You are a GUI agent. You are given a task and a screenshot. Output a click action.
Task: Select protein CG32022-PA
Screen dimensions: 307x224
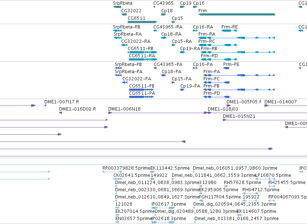tap(137, 79)
